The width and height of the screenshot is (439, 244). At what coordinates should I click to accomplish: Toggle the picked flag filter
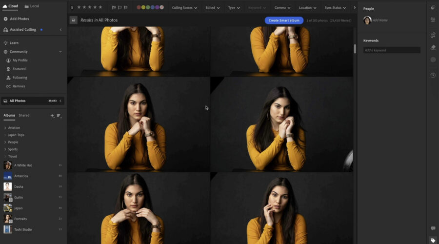click(114, 7)
